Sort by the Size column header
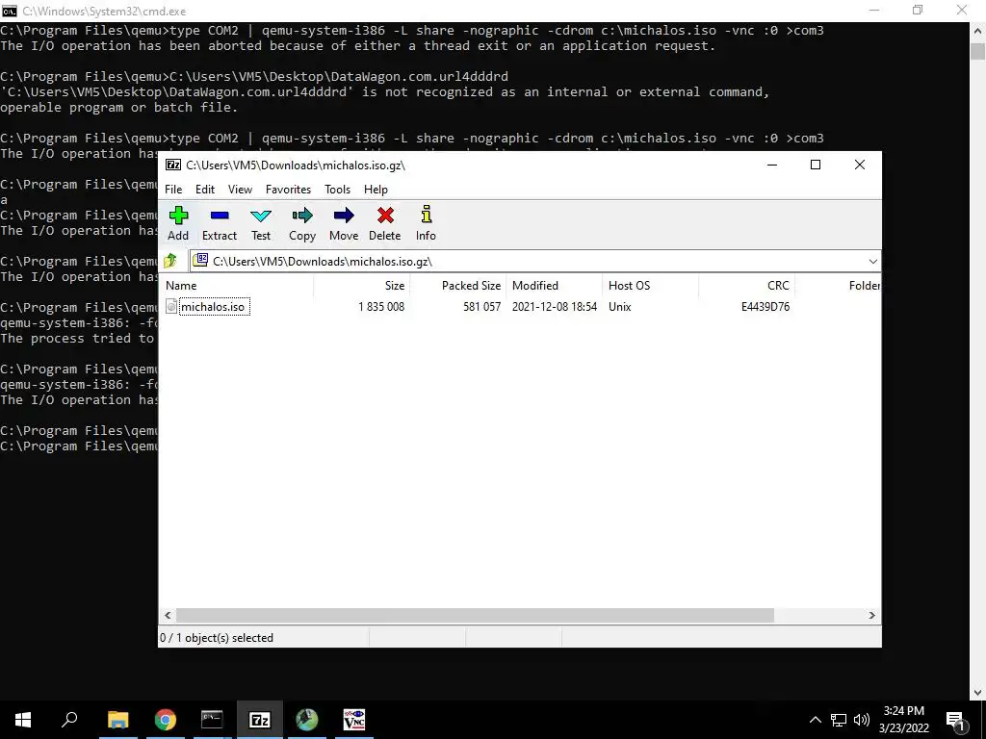986x739 pixels. click(x=362, y=285)
